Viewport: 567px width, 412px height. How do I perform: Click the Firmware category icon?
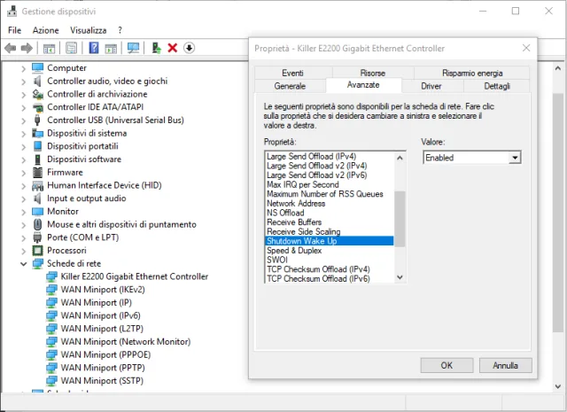(x=37, y=172)
